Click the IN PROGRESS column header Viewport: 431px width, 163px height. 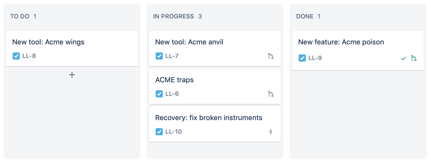point(174,16)
